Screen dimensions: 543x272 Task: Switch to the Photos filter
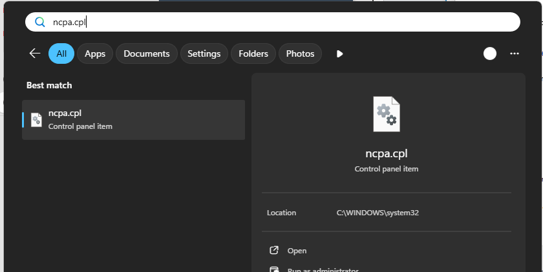[300, 53]
